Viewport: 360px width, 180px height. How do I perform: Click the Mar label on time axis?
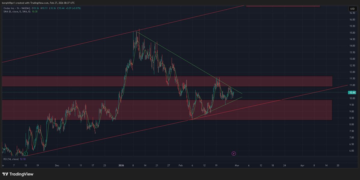(x=237, y=165)
